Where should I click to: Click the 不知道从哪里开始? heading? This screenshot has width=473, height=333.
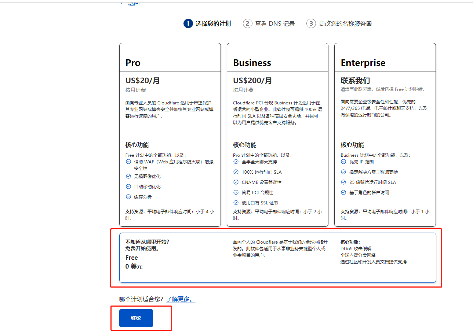[147, 242]
